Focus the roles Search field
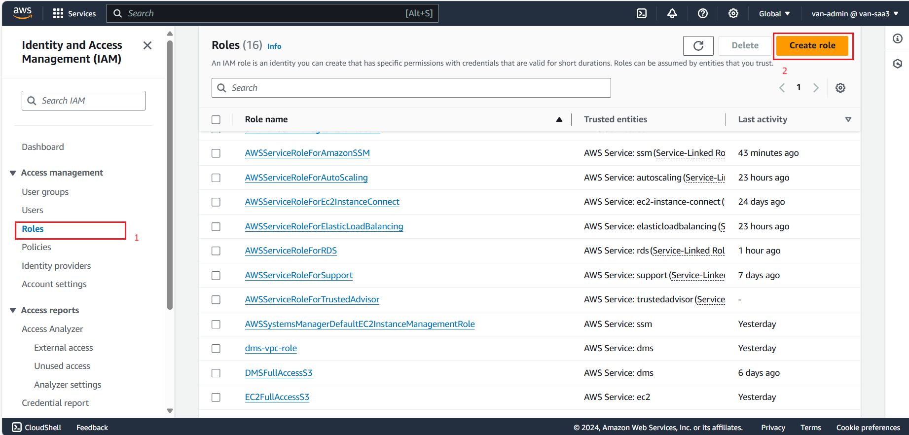Viewport: 909px width, 435px height. click(411, 88)
